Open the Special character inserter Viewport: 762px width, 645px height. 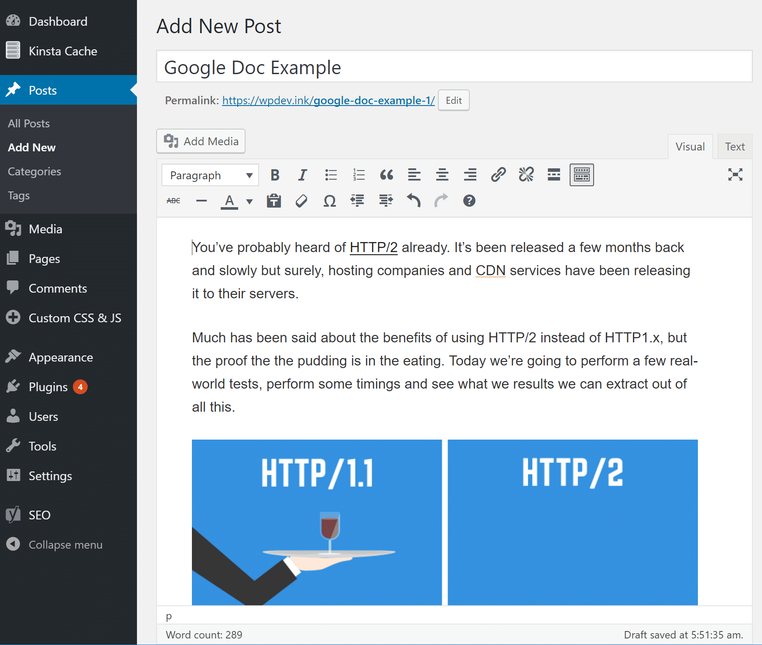[329, 201]
